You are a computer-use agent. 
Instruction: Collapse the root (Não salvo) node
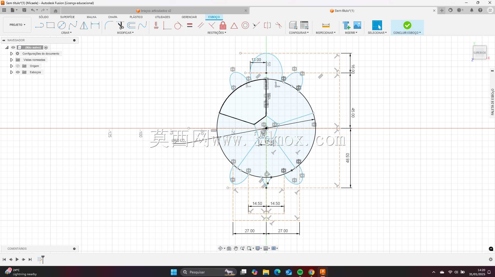pyautogui.click(x=7, y=47)
